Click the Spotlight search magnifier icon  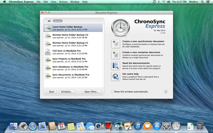pos(202,2)
